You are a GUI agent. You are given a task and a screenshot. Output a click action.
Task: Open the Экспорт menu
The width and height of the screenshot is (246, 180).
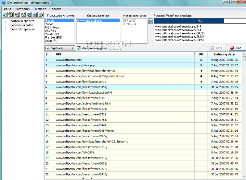pos(40,9)
